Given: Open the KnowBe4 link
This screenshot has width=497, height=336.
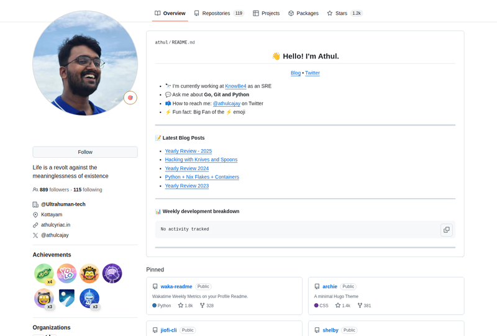Looking at the screenshot, I should 235,86.
